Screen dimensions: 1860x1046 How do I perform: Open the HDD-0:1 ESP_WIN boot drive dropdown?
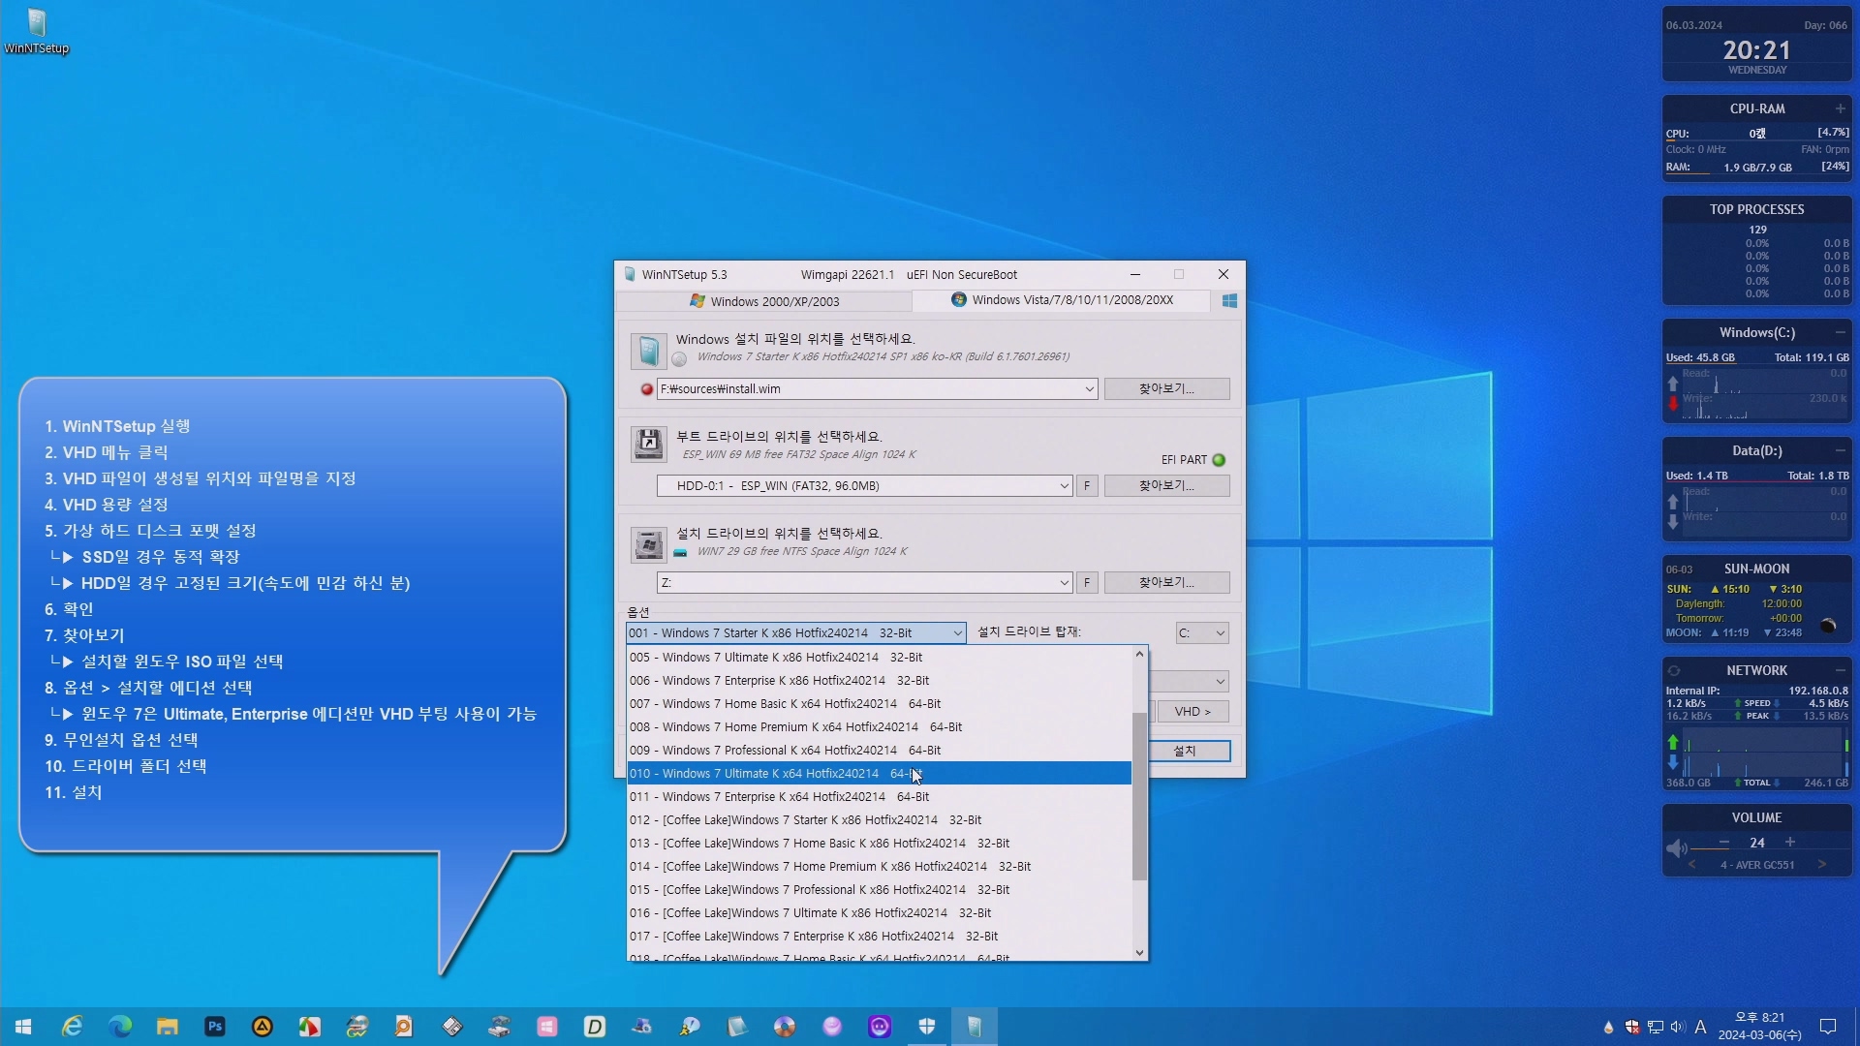pyautogui.click(x=1064, y=486)
